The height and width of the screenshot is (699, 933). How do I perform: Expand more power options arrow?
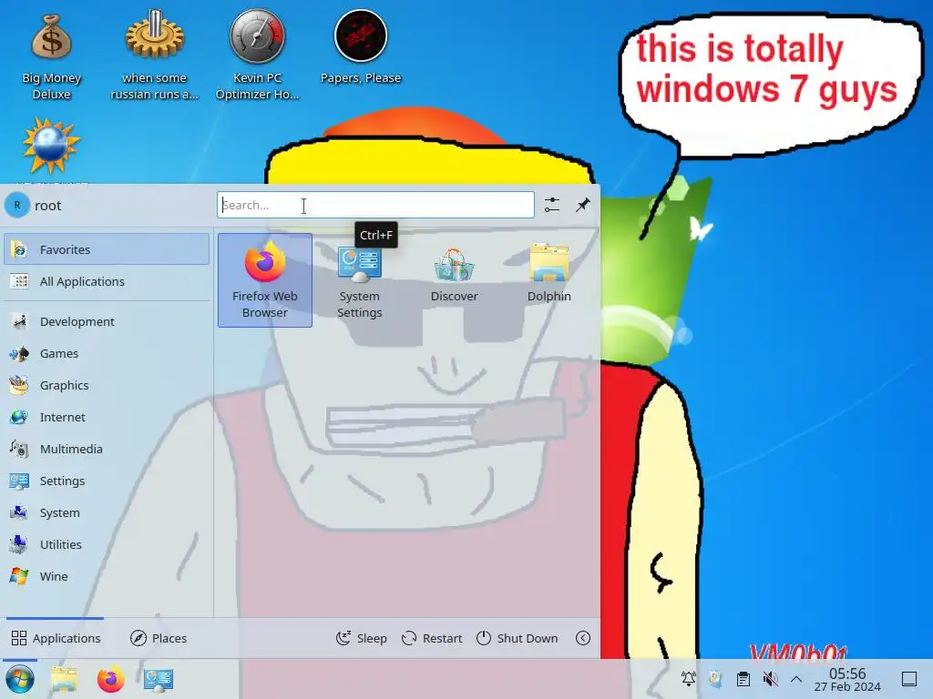click(583, 638)
